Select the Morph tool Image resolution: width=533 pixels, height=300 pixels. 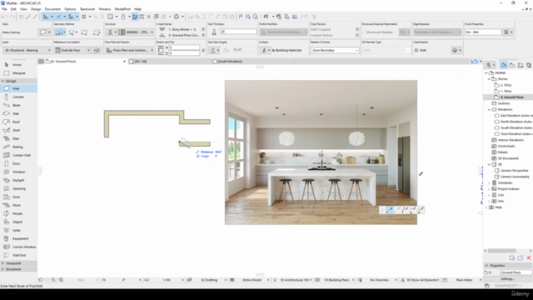click(x=17, y=213)
